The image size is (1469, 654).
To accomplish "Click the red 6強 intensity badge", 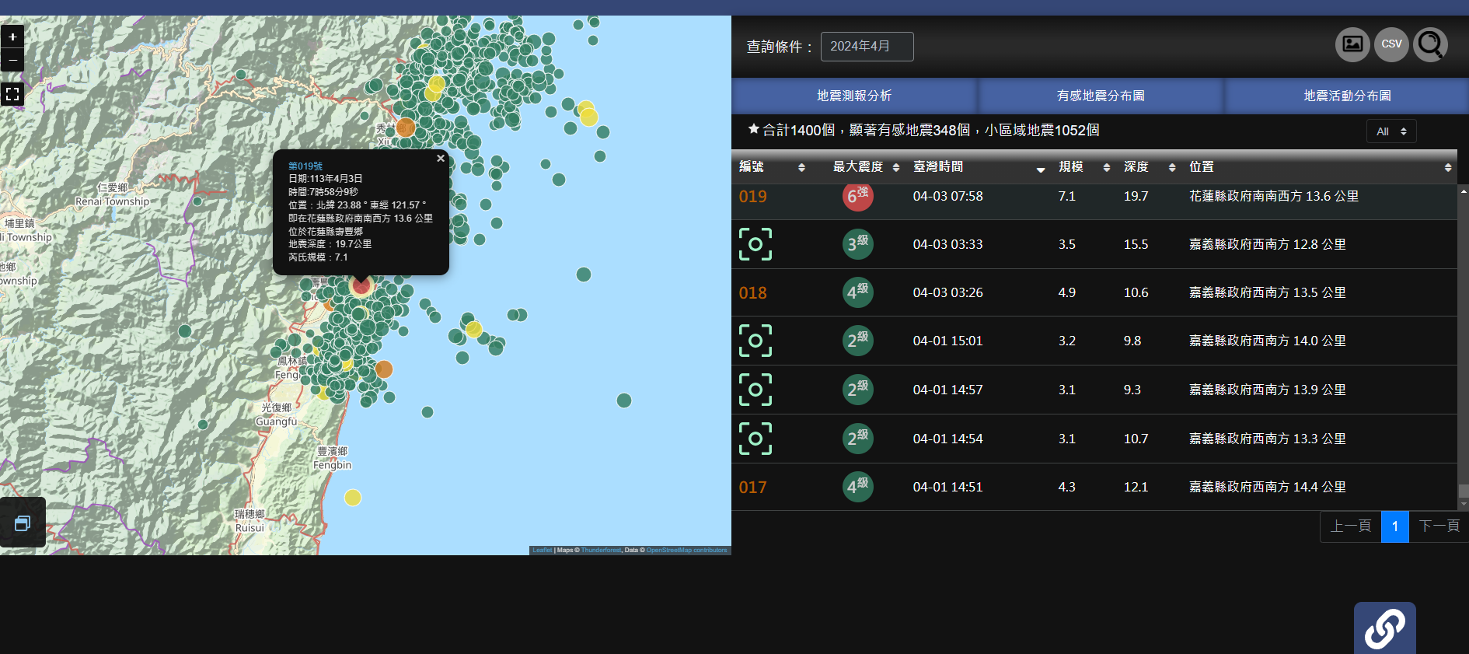I will [857, 196].
